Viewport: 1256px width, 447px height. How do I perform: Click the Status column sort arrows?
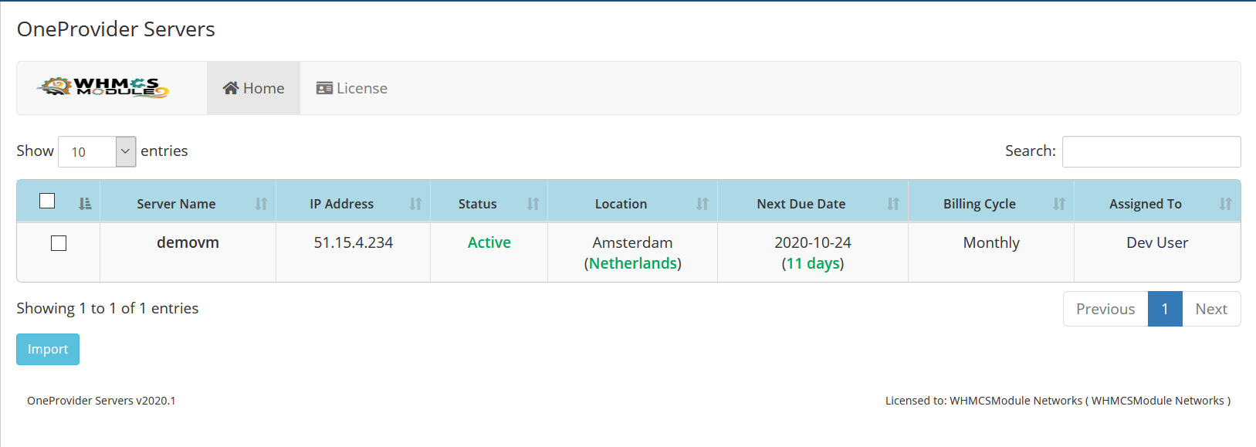click(x=533, y=204)
